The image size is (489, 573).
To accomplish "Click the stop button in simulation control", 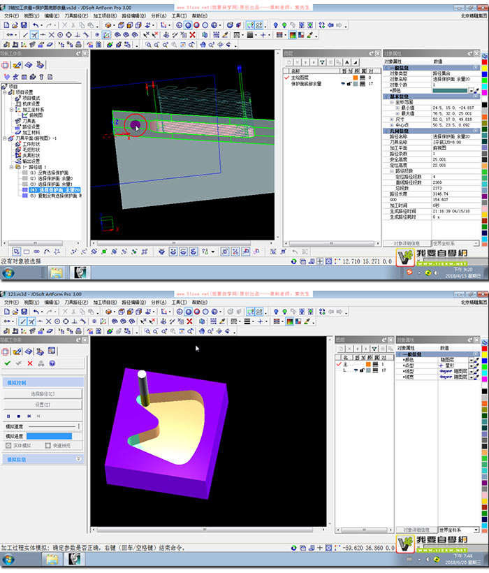I will [19, 416].
